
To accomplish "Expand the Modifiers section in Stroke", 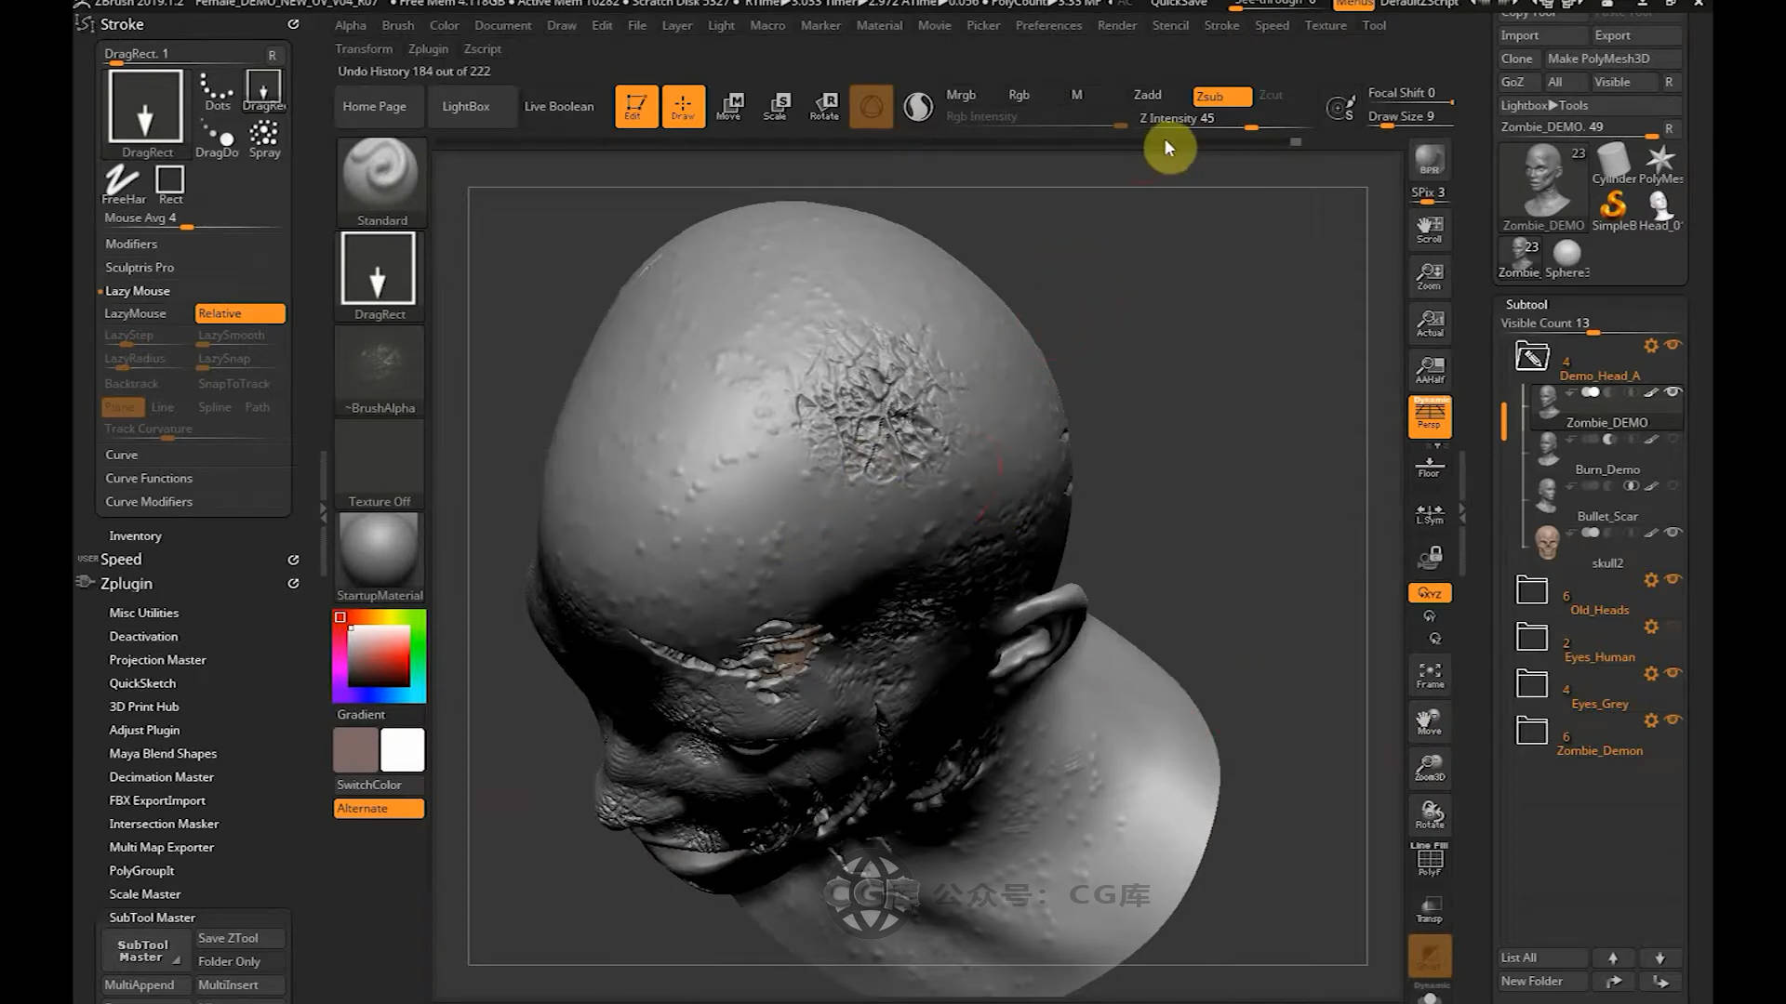I will (x=131, y=244).
